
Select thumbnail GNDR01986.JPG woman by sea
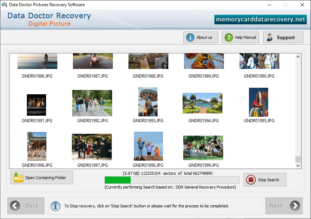click(37, 61)
